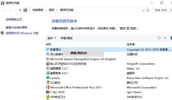Click publisher Brave New Software Project cell
The height and width of the screenshot is (100, 172).
click(x=148, y=78)
